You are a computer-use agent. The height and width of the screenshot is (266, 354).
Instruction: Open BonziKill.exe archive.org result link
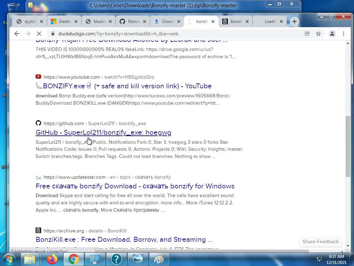tap(124, 240)
